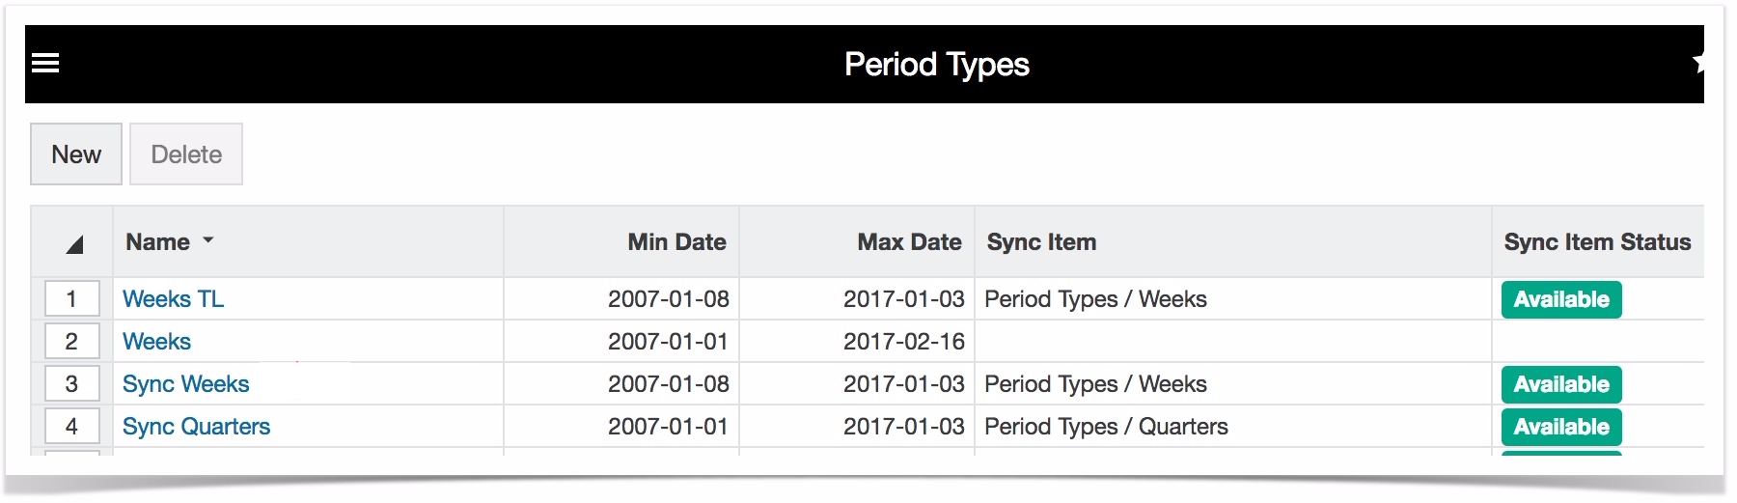The height and width of the screenshot is (503, 1737).
Task: Select row number 3 box
Action: pyautogui.click(x=71, y=384)
